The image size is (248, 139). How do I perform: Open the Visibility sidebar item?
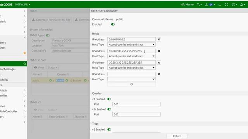(4, 80)
